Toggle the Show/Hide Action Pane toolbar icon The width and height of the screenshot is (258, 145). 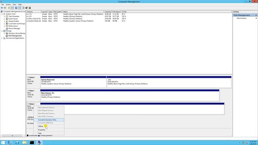click(x=19, y=8)
